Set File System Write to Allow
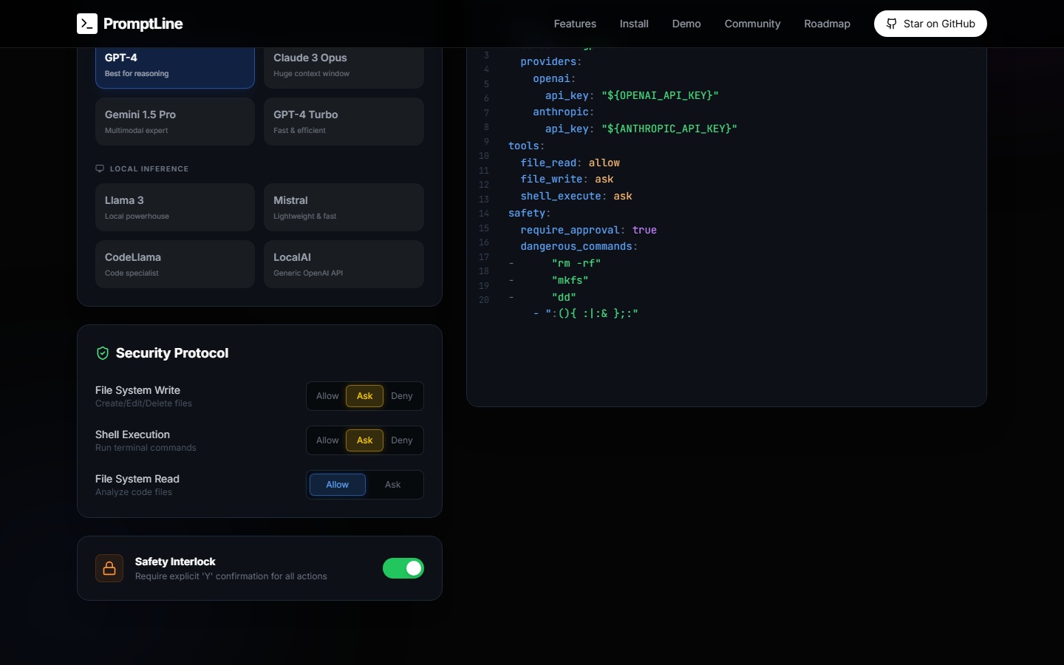Viewport: 1064px width, 665px height. [327, 396]
